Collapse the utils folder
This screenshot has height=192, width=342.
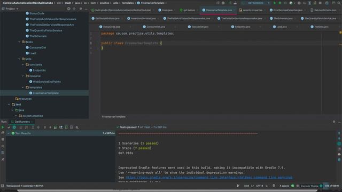pos(19,59)
